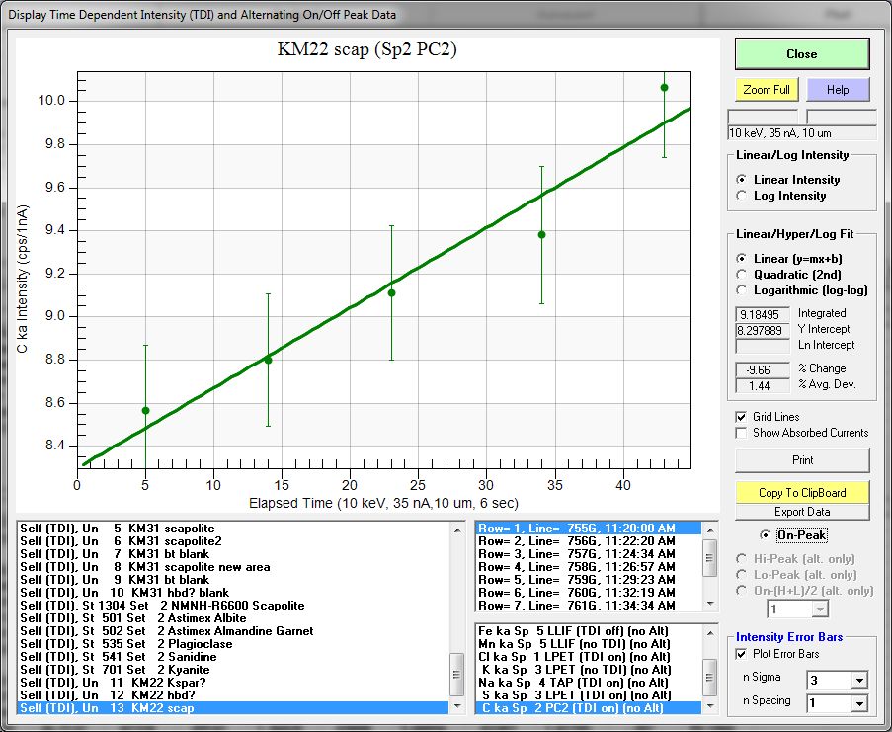Open the Help button
Viewport: 892px width, 732px height.
pyautogui.click(x=837, y=90)
